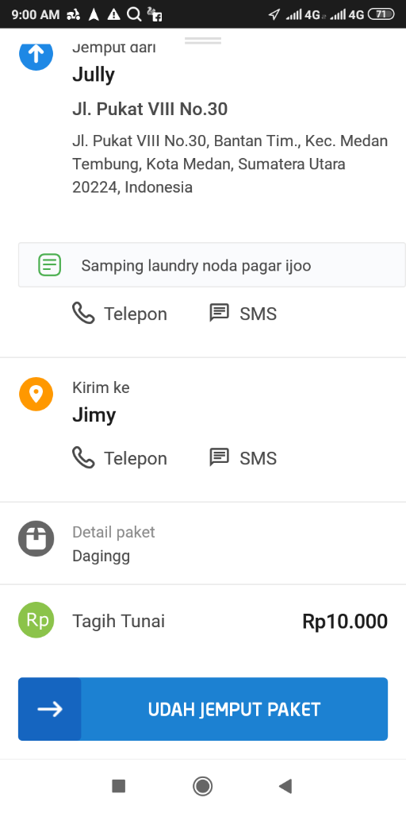
Task: Tap the green note icon beside pickup instructions
Action: click(50, 265)
